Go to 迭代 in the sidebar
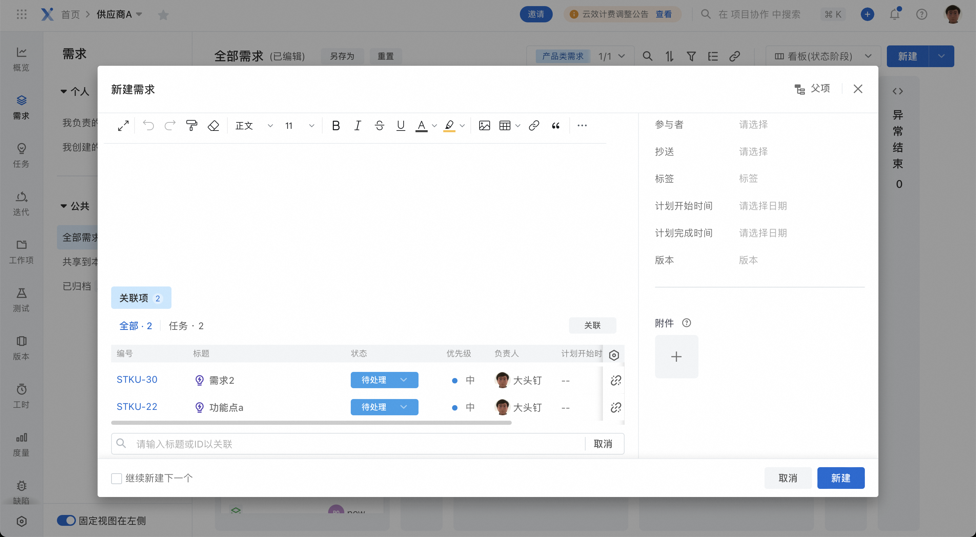This screenshot has height=537, width=976. (x=21, y=203)
